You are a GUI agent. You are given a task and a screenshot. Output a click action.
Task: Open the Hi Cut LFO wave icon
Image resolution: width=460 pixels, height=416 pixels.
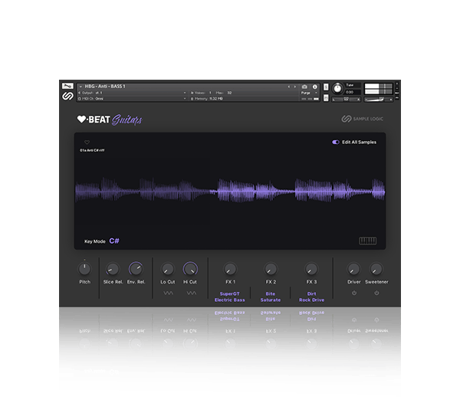point(191,293)
